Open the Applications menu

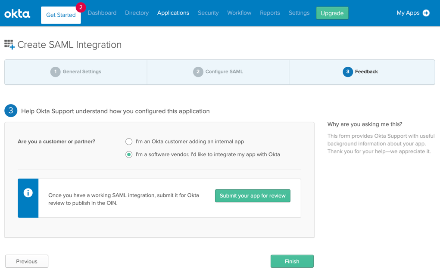[173, 13]
